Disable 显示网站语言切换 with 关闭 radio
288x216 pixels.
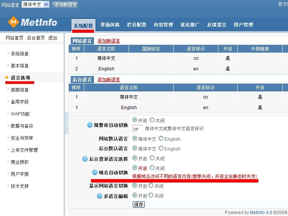151,186
